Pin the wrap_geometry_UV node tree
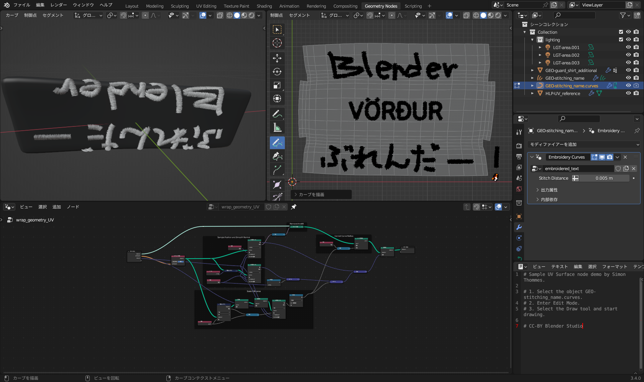This screenshot has height=382, width=644. point(294,207)
